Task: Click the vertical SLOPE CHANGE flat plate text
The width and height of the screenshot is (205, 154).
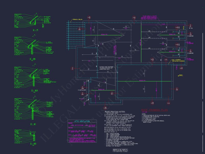Action: coord(116,50)
